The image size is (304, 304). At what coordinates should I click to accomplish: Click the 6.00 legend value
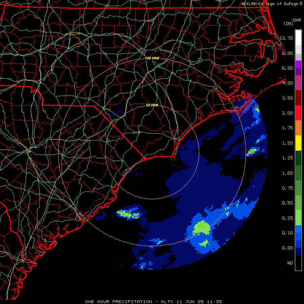coord(287,68)
